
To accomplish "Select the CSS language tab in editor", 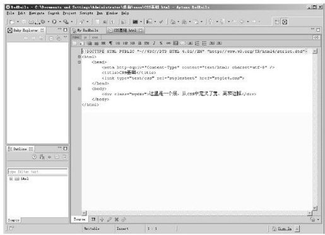I will click(95, 37).
